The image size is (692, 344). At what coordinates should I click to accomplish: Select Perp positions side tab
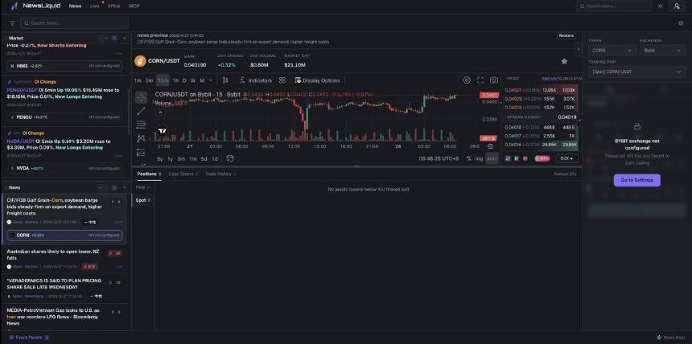point(142,187)
